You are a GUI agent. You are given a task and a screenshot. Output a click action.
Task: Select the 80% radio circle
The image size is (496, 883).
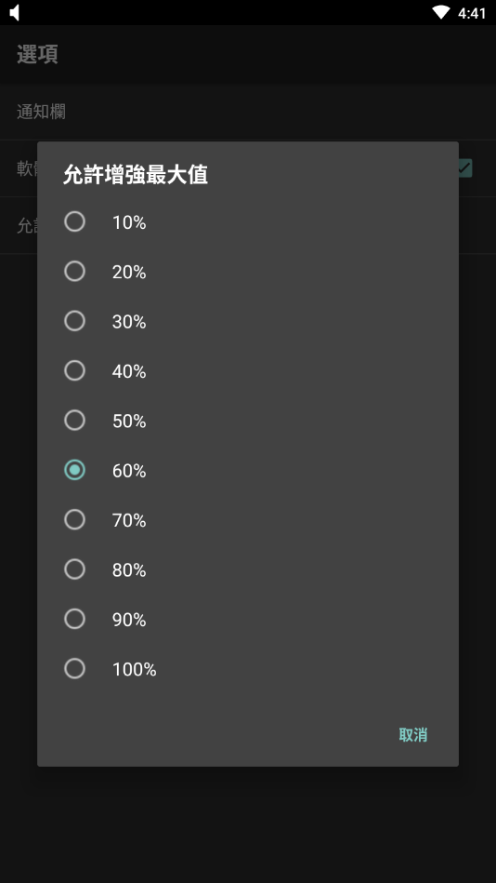[75, 569]
